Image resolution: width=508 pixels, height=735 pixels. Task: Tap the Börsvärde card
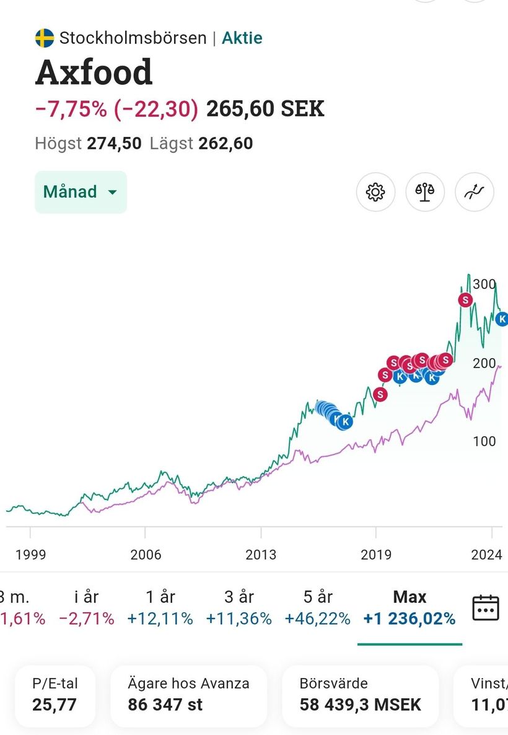(360, 695)
